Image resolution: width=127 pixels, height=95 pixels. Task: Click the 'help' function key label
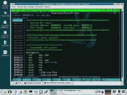tap(15, 80)
